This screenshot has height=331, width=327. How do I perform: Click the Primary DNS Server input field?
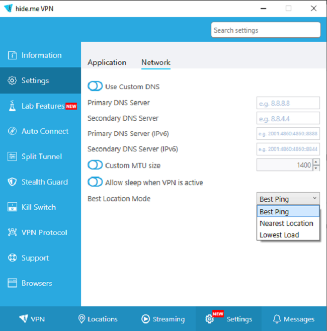[x=288, y=103]
